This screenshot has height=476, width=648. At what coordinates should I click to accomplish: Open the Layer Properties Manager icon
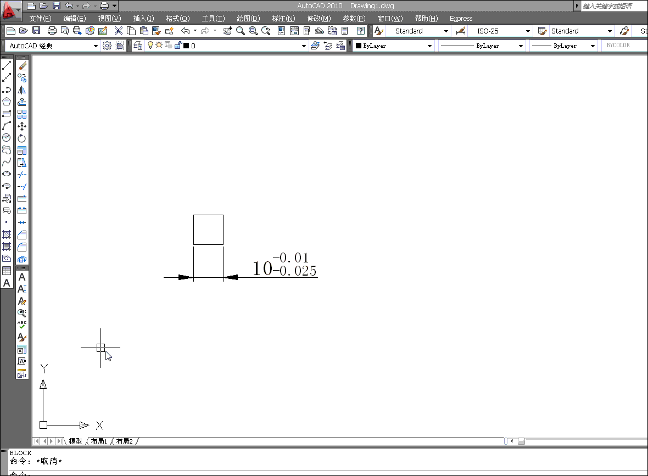[x=138, y=46]
